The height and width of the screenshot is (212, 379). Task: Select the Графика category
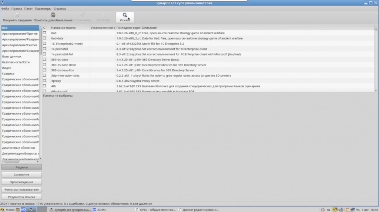(x=20, y=73)
